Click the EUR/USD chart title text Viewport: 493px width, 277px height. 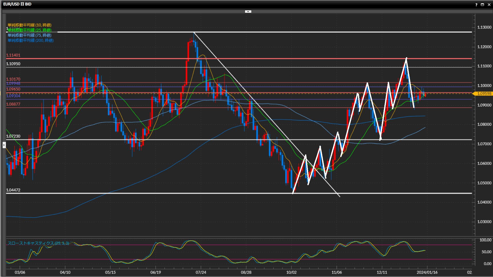click(17, 4)
